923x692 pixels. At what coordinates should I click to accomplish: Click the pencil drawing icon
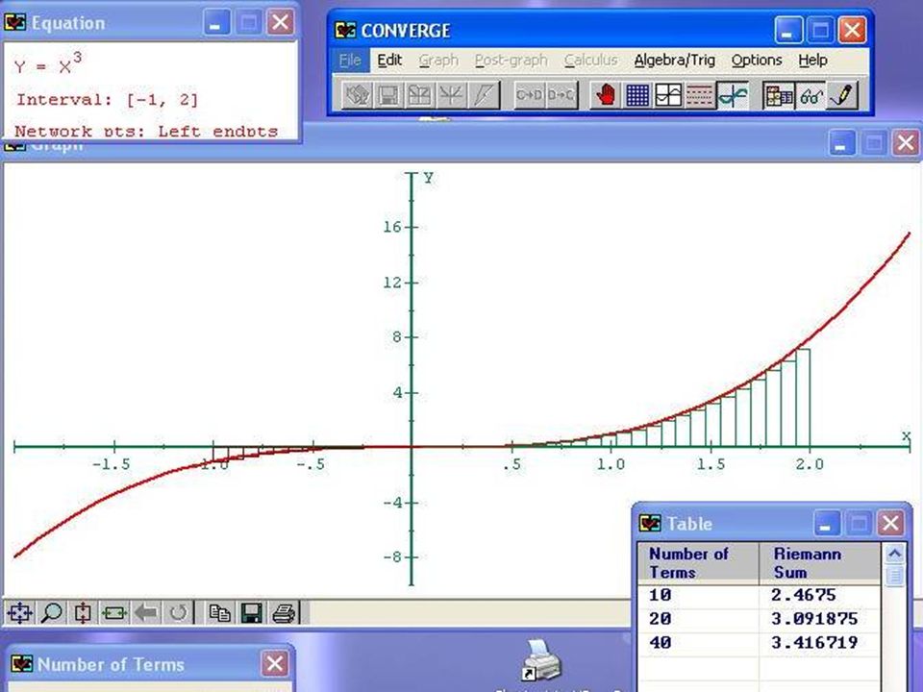click(x=842, y=95)
